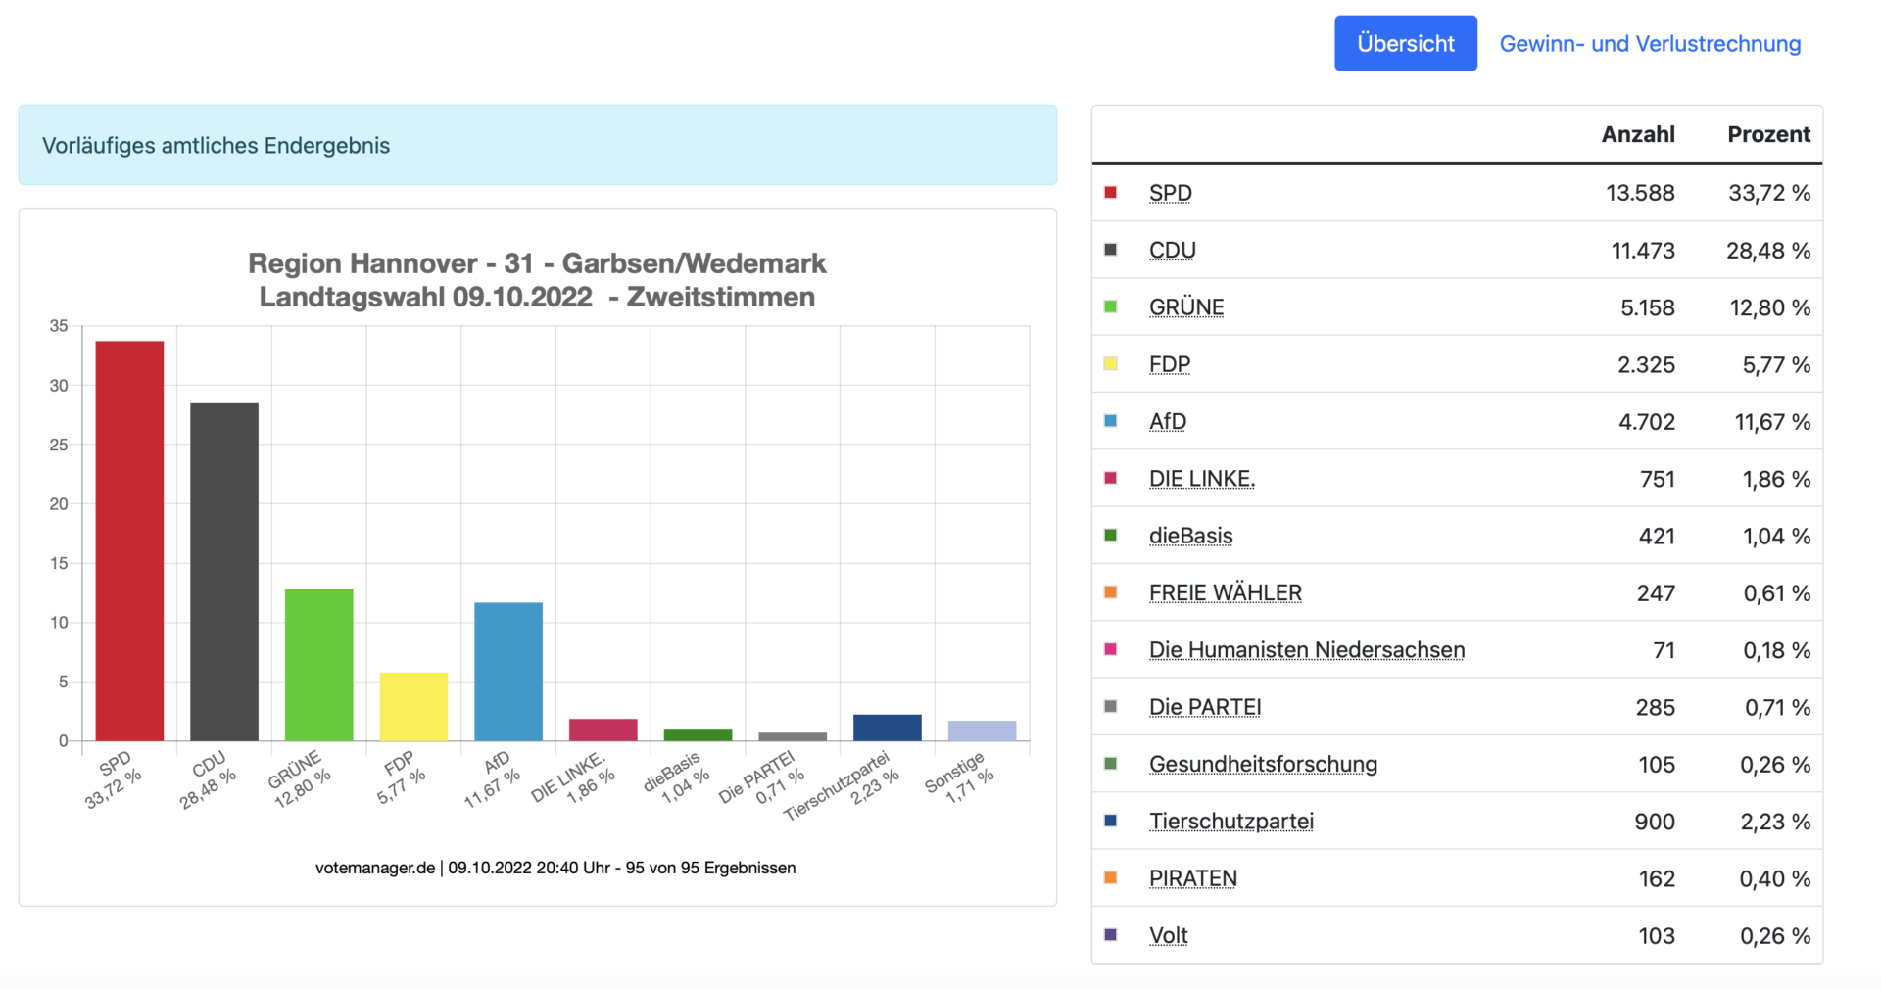Select the GRÜNE link in table

[x=1185, y=307]
